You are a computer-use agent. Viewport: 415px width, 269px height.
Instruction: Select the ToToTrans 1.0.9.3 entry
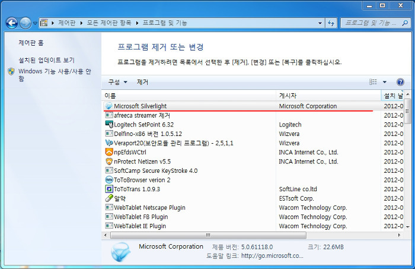pyautogui.click(x=137, y=189)
